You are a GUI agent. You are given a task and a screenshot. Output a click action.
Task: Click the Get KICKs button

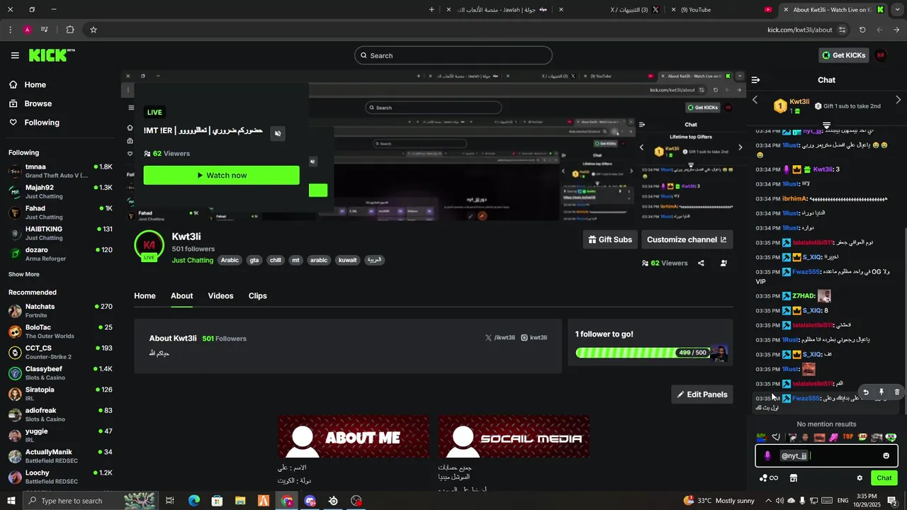coord(844,55)
